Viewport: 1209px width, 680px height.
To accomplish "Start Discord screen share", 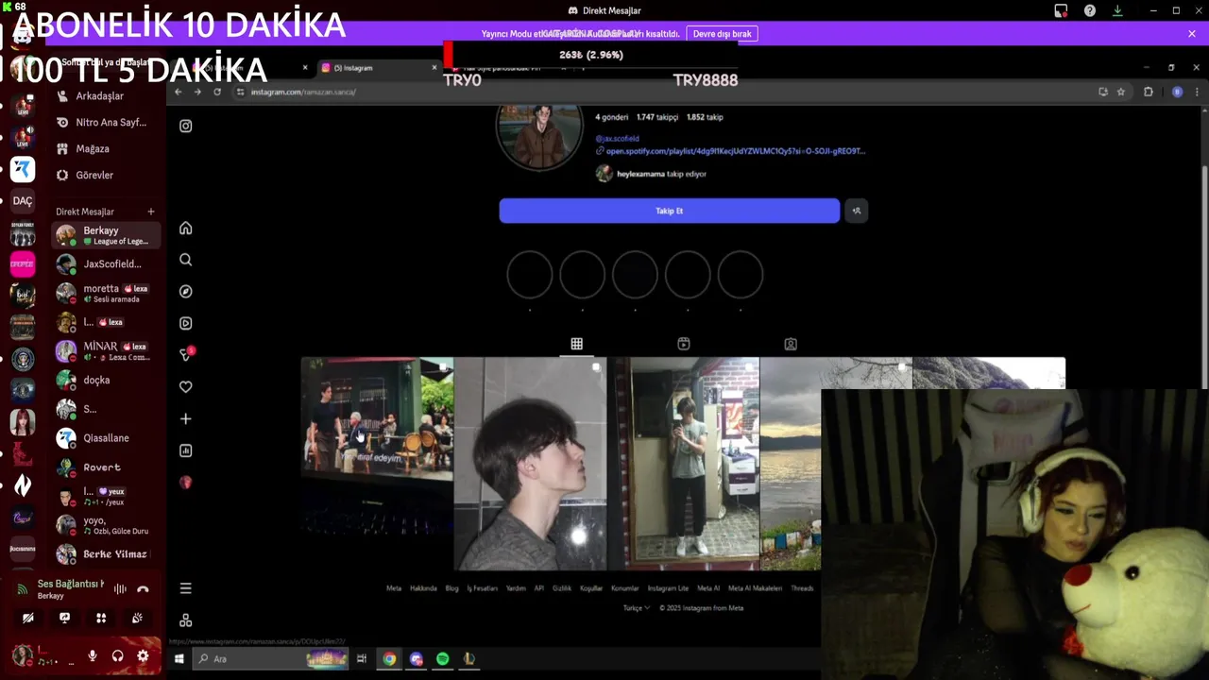I will click(x=64, y=618).
